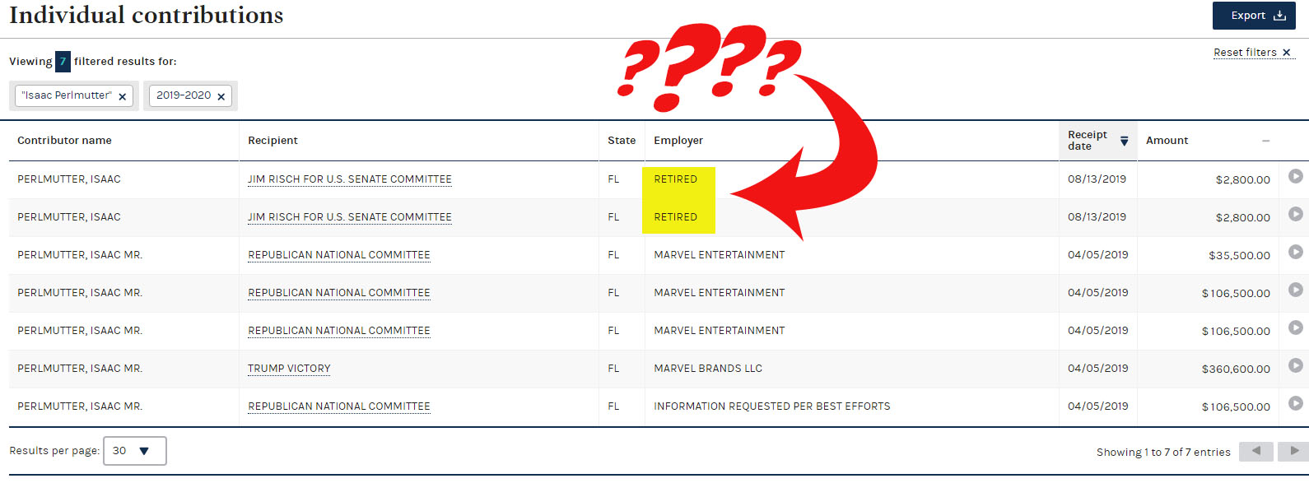Open Republican National Committee link in third row

coord(338,255)
